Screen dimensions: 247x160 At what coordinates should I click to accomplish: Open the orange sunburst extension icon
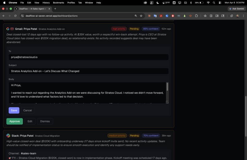pyautogui.click(x=149, y=16)
